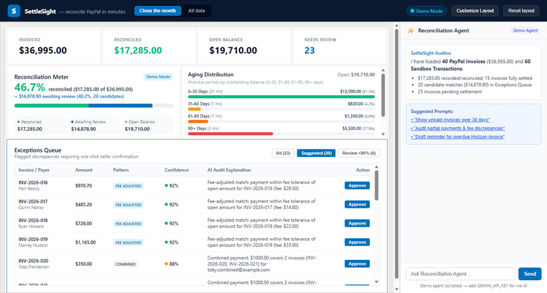Image resolution: width=547 pixels, height=293 pixels.
Task: Click the Awaiting Review $14,878.90 legend tile
Action: [x=93, y=125]
